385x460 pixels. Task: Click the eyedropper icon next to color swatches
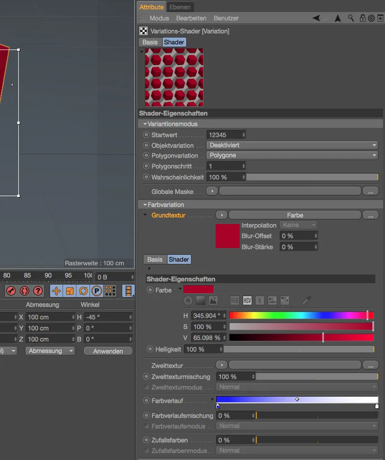(x=306, y=300)
